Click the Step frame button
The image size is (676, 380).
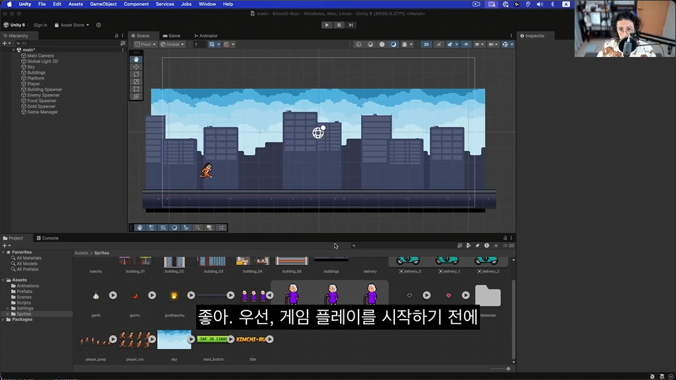click(x=351, y=25)
